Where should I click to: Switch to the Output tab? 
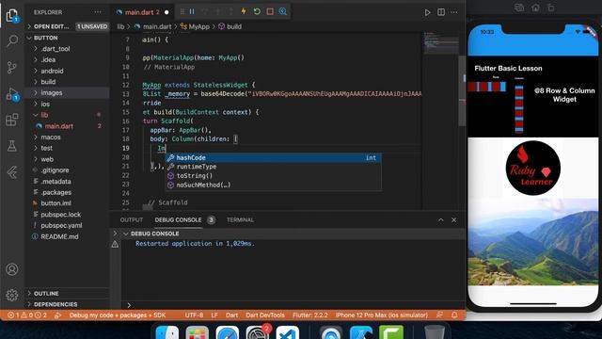[132, 219]
